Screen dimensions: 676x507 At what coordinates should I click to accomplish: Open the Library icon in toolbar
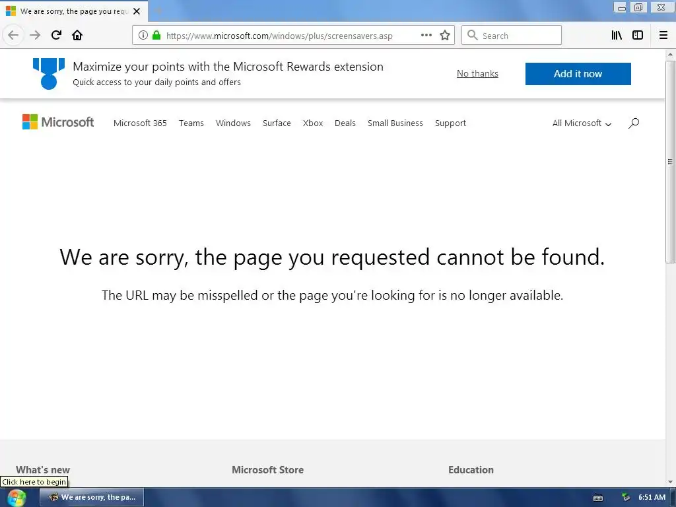coord(617,35)
